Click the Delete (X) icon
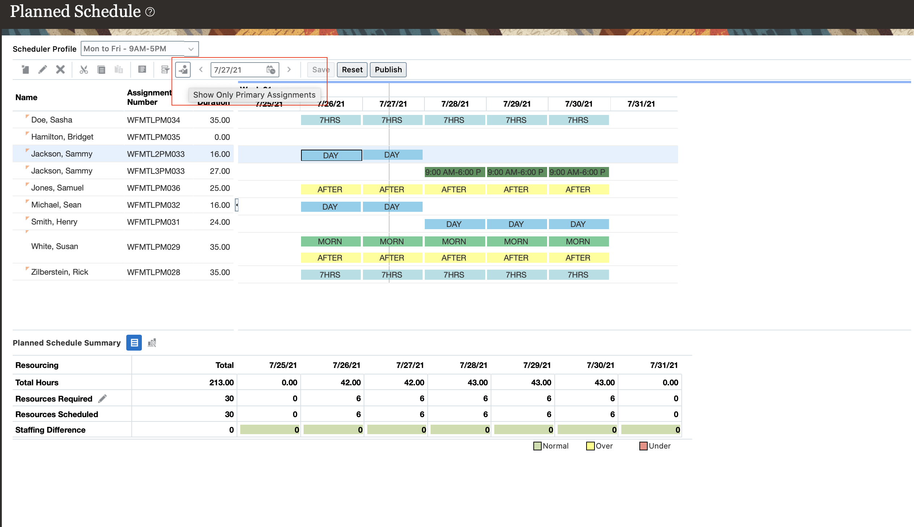The width and height of the screenshot is (914, 527). coord(60,69)
